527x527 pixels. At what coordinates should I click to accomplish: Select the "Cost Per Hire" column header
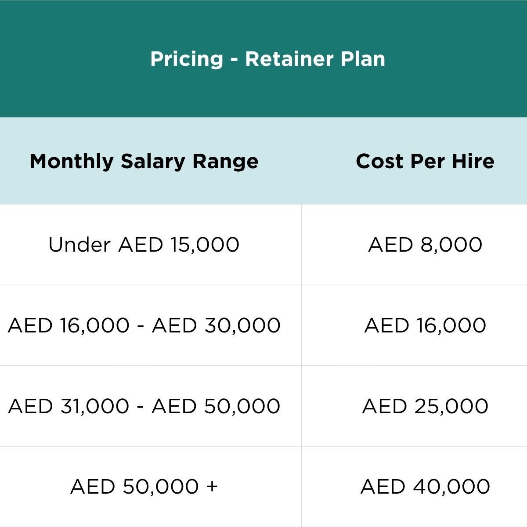(425, 161)
